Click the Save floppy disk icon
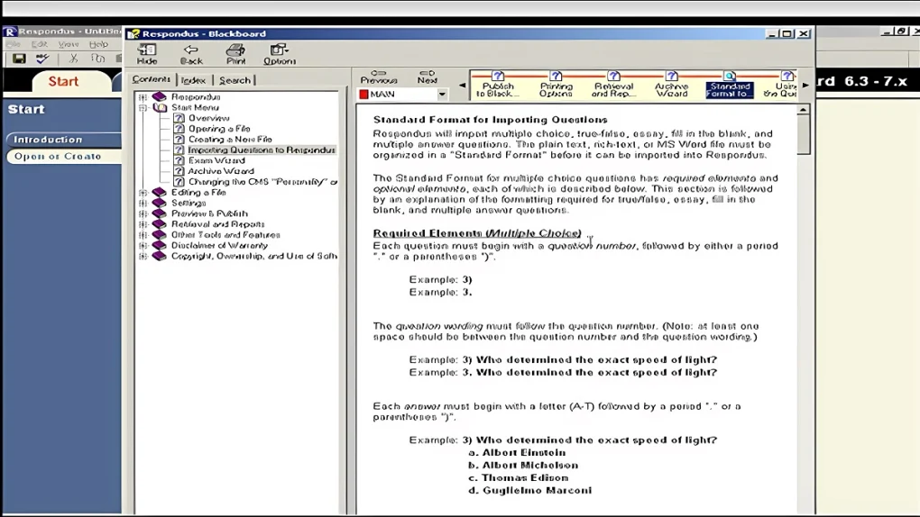The image size is (920, 517). click(x=19, y=59)
